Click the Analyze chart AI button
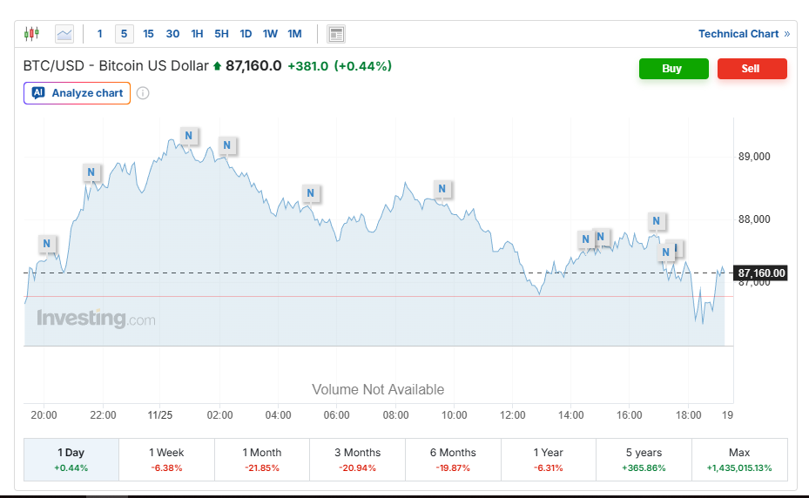Viewport: 809px width, 498px height. (x=78, y=93)
